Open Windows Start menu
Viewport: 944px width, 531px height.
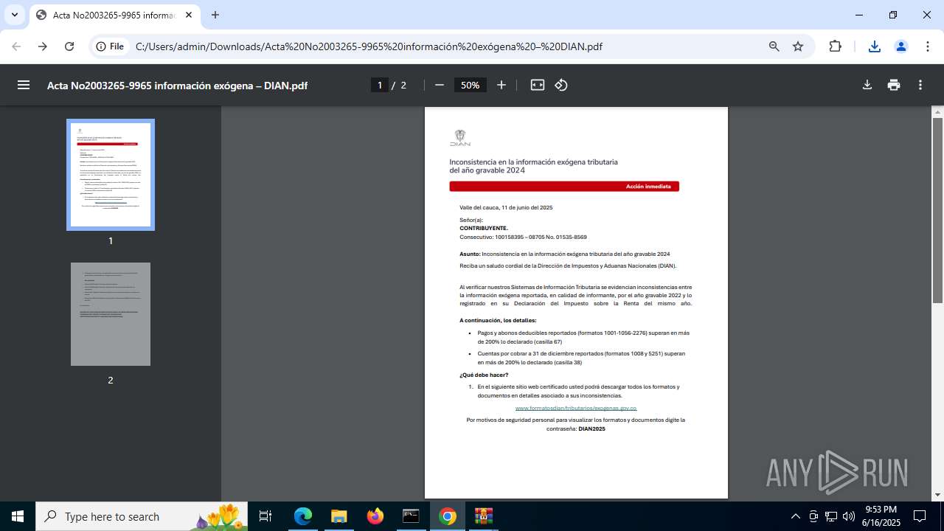(18, 516)
